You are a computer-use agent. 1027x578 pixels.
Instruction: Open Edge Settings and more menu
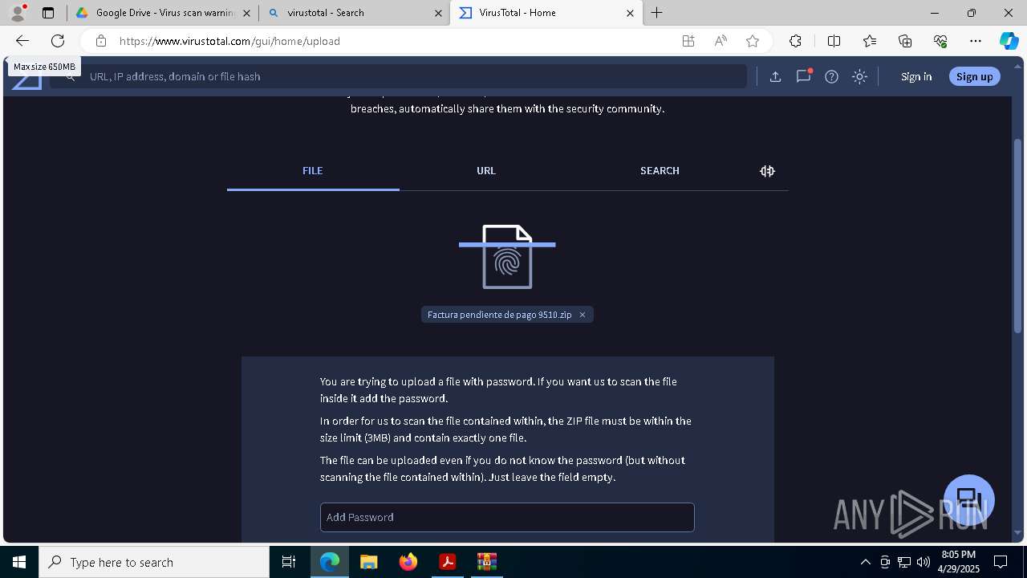point(976,41)
